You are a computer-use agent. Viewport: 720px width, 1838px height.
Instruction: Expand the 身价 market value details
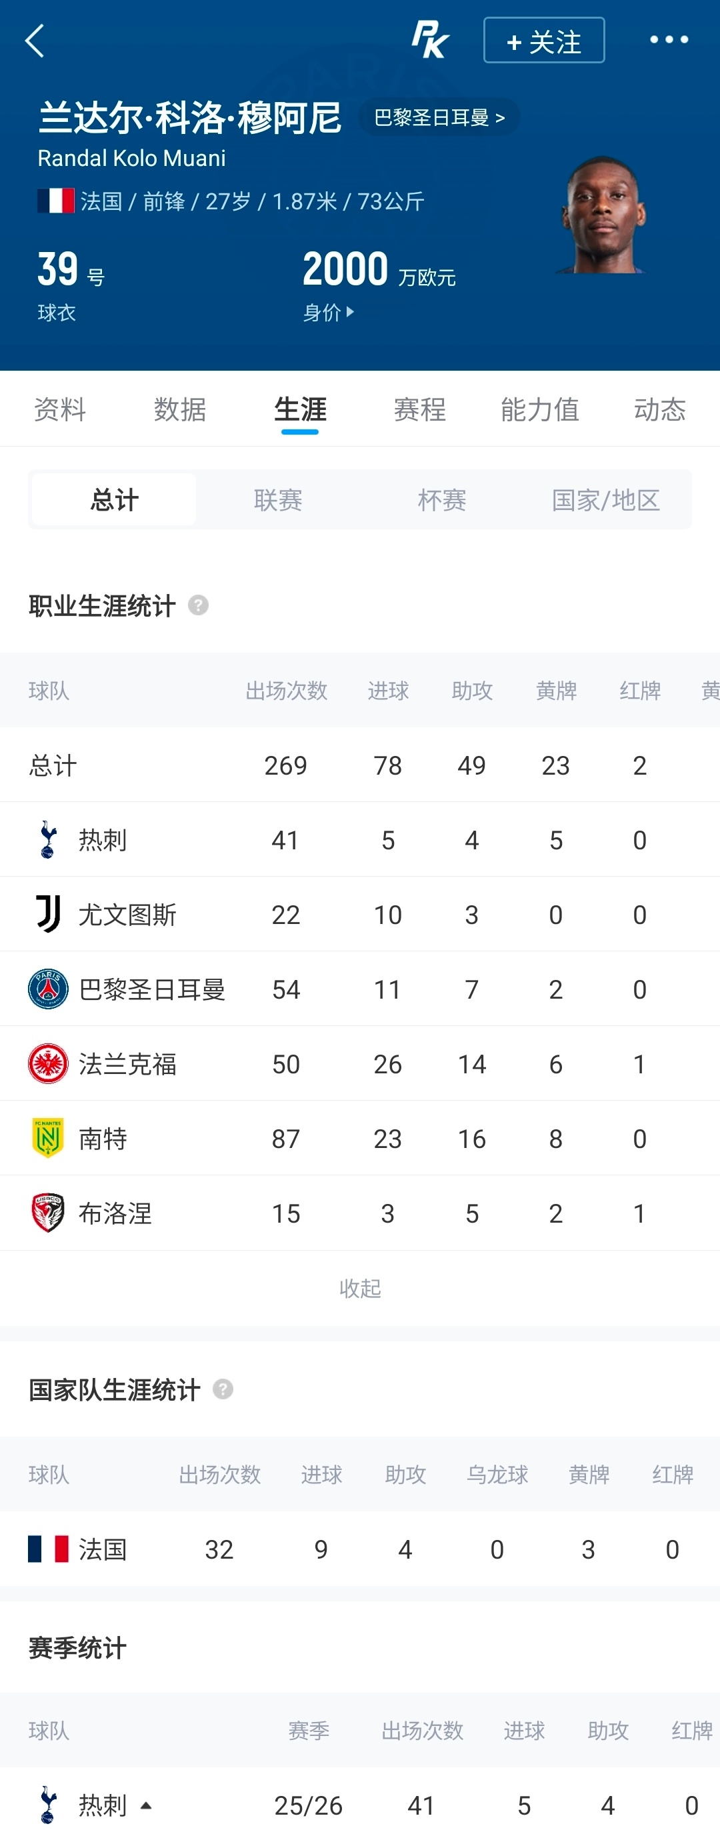point(328,312)
